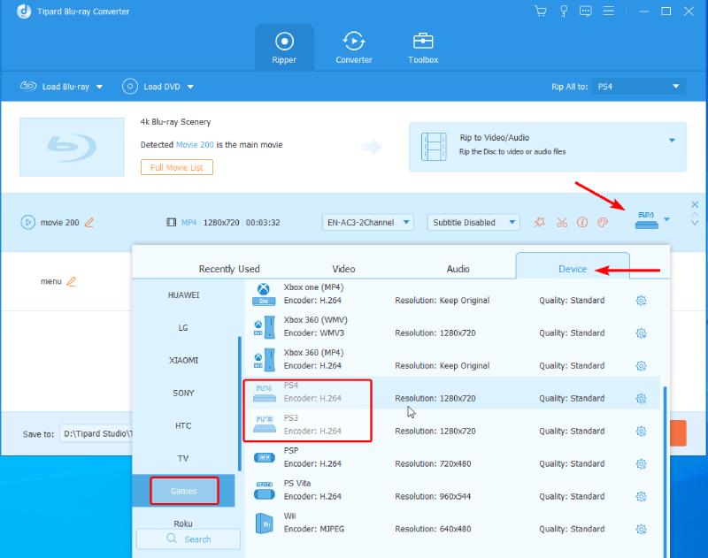Open settings gear for Wii

pos(641,529)
